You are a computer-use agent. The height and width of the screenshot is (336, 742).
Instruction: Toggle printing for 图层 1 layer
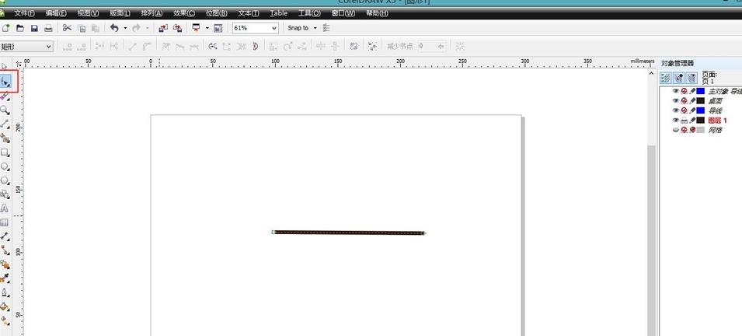[685, 121]
